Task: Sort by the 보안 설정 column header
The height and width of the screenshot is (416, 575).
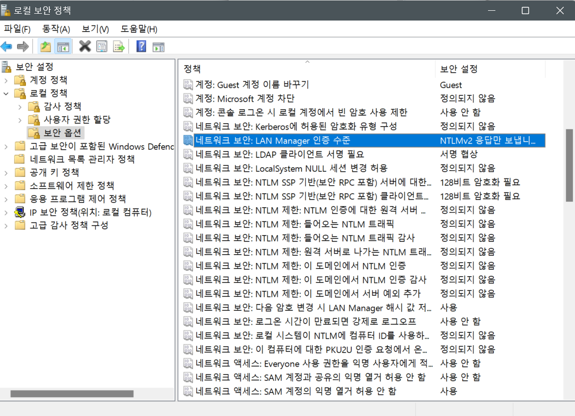Action: point(491,68)
